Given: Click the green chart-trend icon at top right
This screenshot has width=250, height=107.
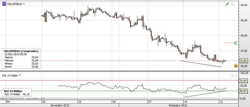Looking at the screenshot, I should tap(227, 4).
